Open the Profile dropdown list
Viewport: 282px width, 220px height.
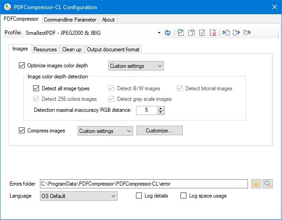click(x=159, y=33)
